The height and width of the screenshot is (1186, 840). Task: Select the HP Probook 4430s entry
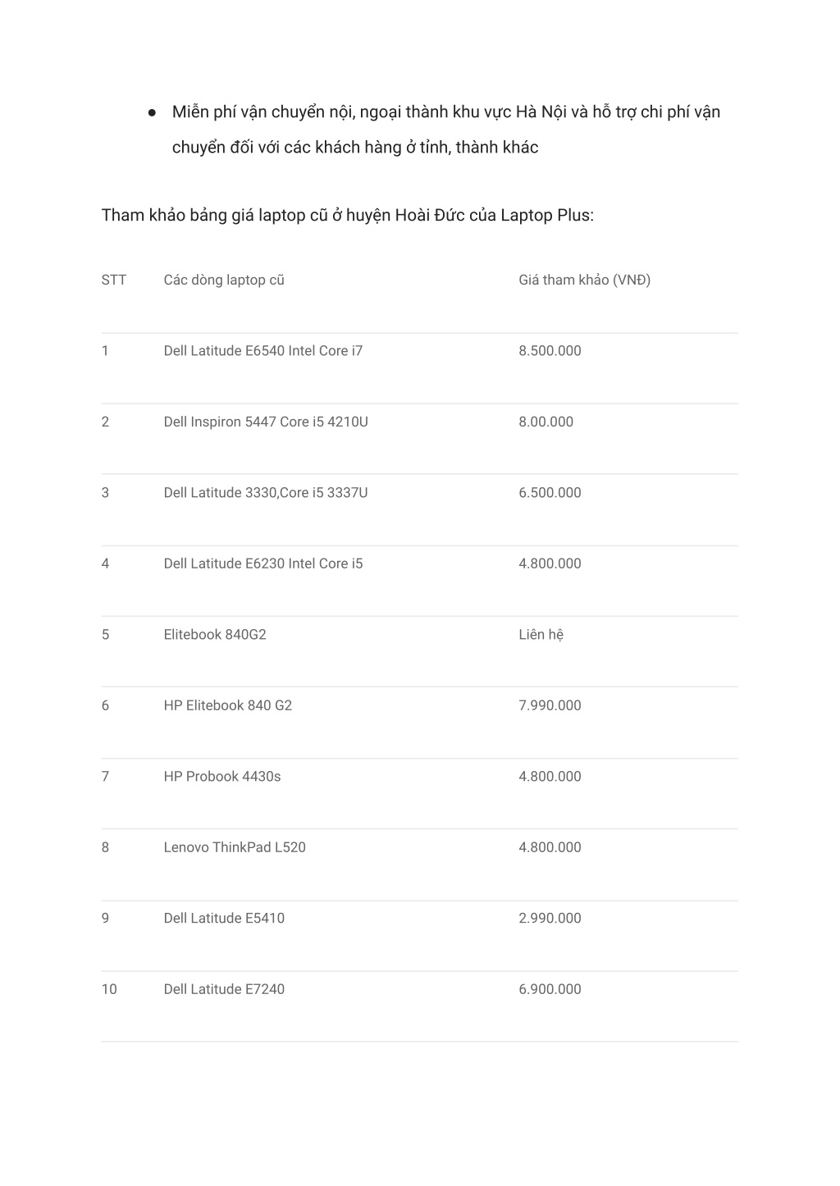pyautogui.click(x=222, y=777)
